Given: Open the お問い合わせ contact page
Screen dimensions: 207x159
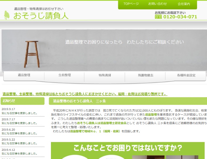Looking at the screenshot, I should tap(157, 4).
